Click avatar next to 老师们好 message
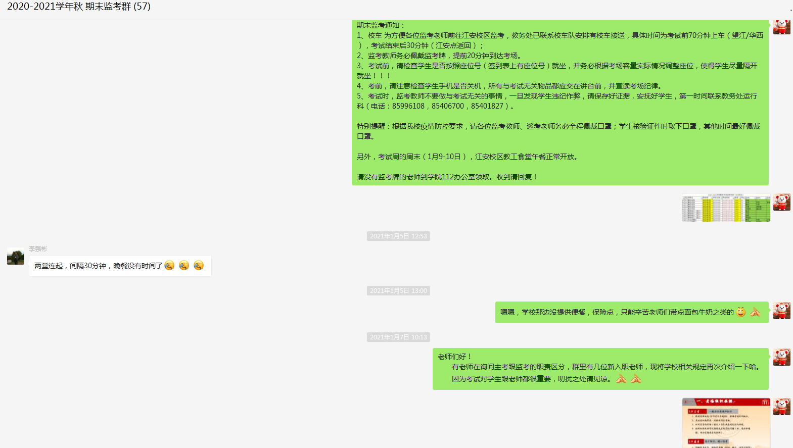This screenshot has height=448, width=793. (781, 357)
